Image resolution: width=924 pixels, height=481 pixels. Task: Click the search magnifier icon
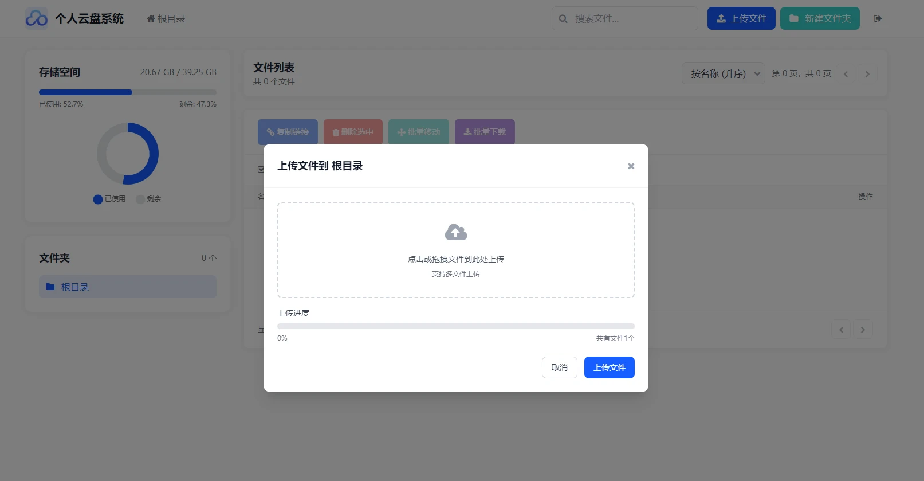pos(563,18)
